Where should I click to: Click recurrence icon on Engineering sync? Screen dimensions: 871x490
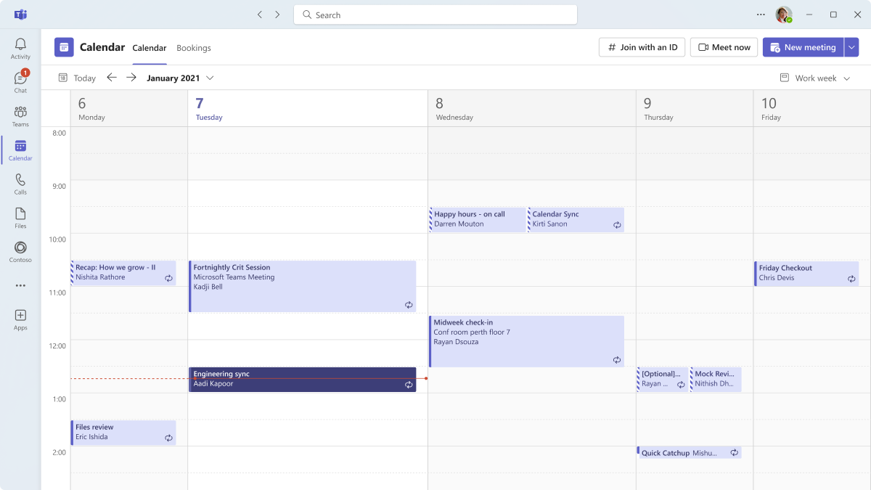(x=409, y=385)
